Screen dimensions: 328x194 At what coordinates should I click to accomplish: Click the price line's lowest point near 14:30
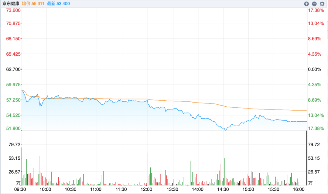tap(225, 130)
